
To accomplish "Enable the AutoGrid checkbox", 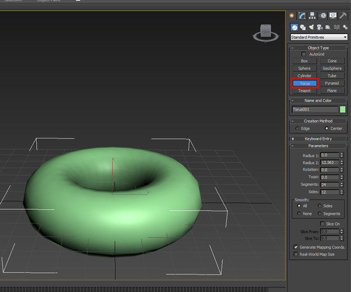I will [304, 54].
